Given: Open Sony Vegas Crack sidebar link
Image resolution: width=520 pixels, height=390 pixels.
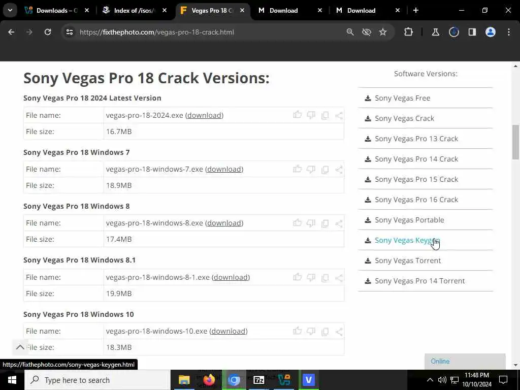Looking at the screenshot, I should (404, 118).
